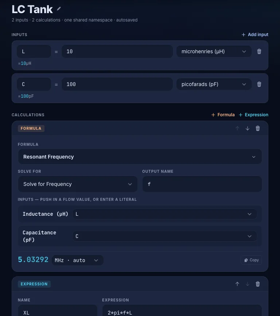The width and height of the screenshot is (280, 316).
Task: Delete the Expression calculation card
Action: 258,284
